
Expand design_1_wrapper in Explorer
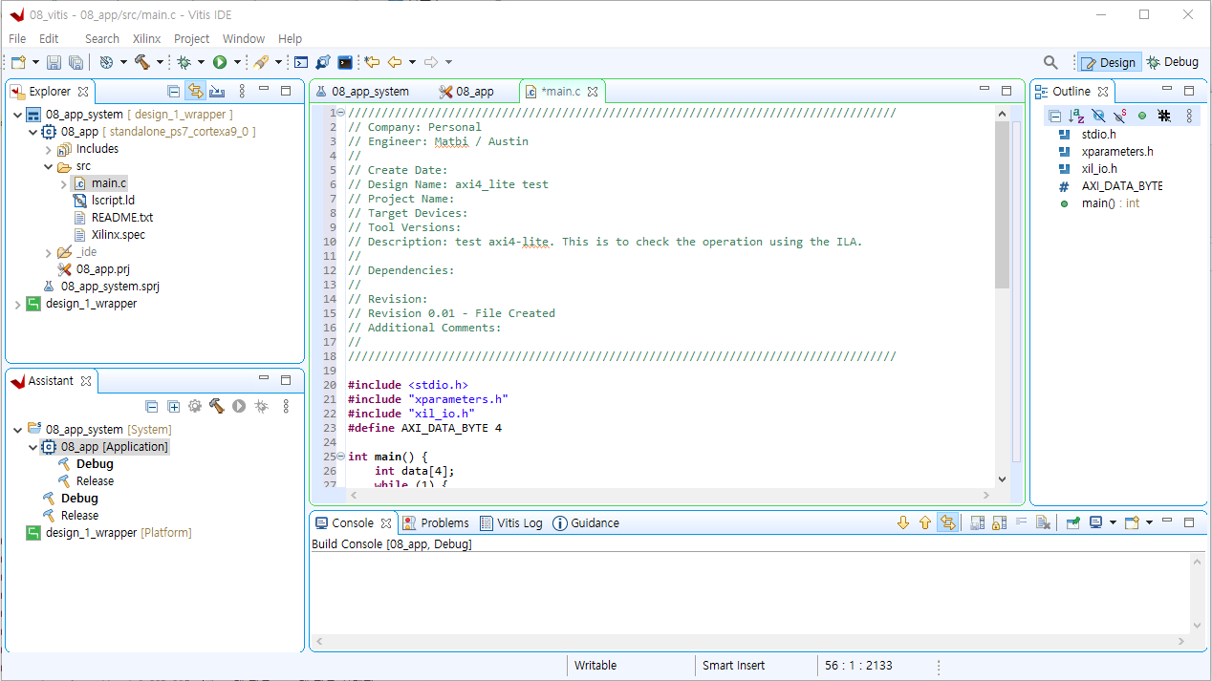click(18, 305)
